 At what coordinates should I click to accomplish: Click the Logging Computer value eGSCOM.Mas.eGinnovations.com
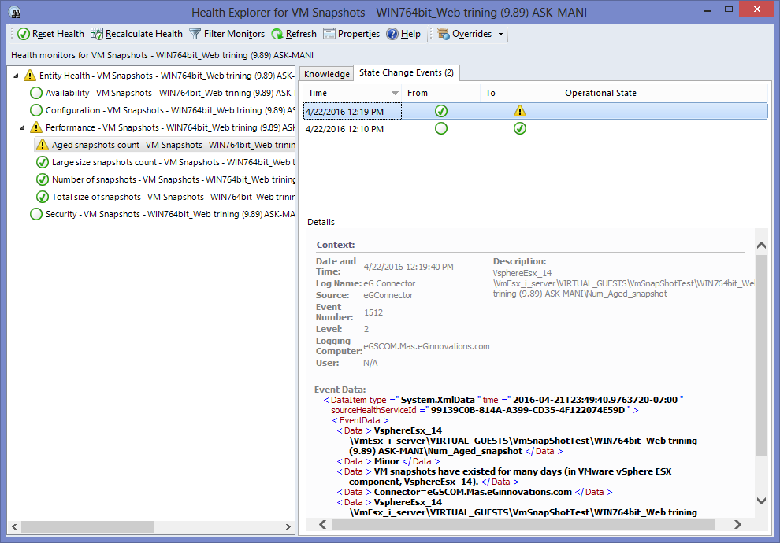426,346
